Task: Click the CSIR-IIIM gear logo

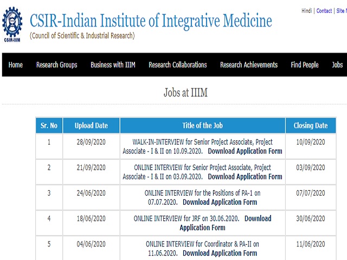Action: click(x=12, y=24)
